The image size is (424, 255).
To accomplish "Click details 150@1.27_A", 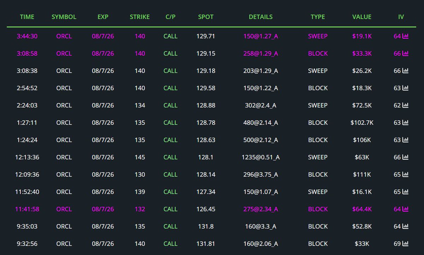I will [261, 36].
